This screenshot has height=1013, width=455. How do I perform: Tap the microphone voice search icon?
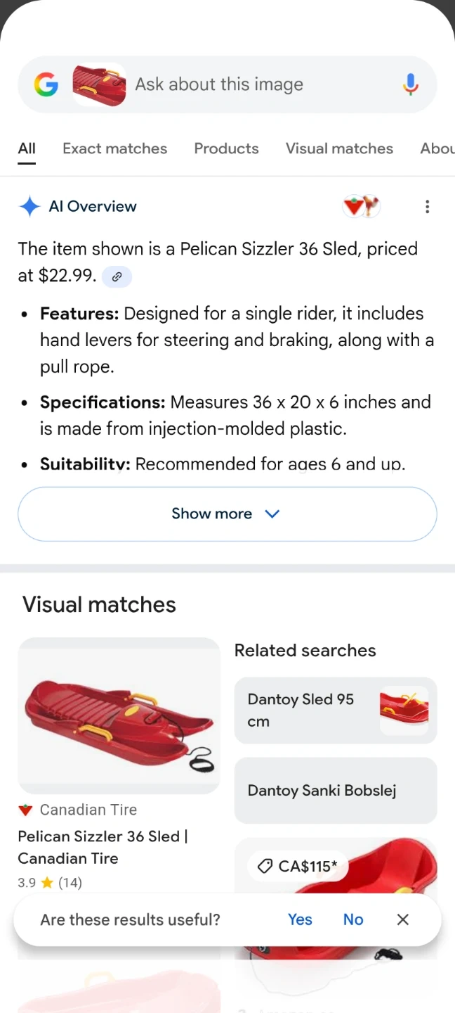pyautogui.click(x=411, y=85)
